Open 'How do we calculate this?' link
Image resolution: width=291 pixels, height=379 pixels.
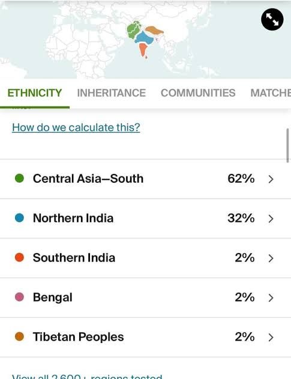(76, 127)
